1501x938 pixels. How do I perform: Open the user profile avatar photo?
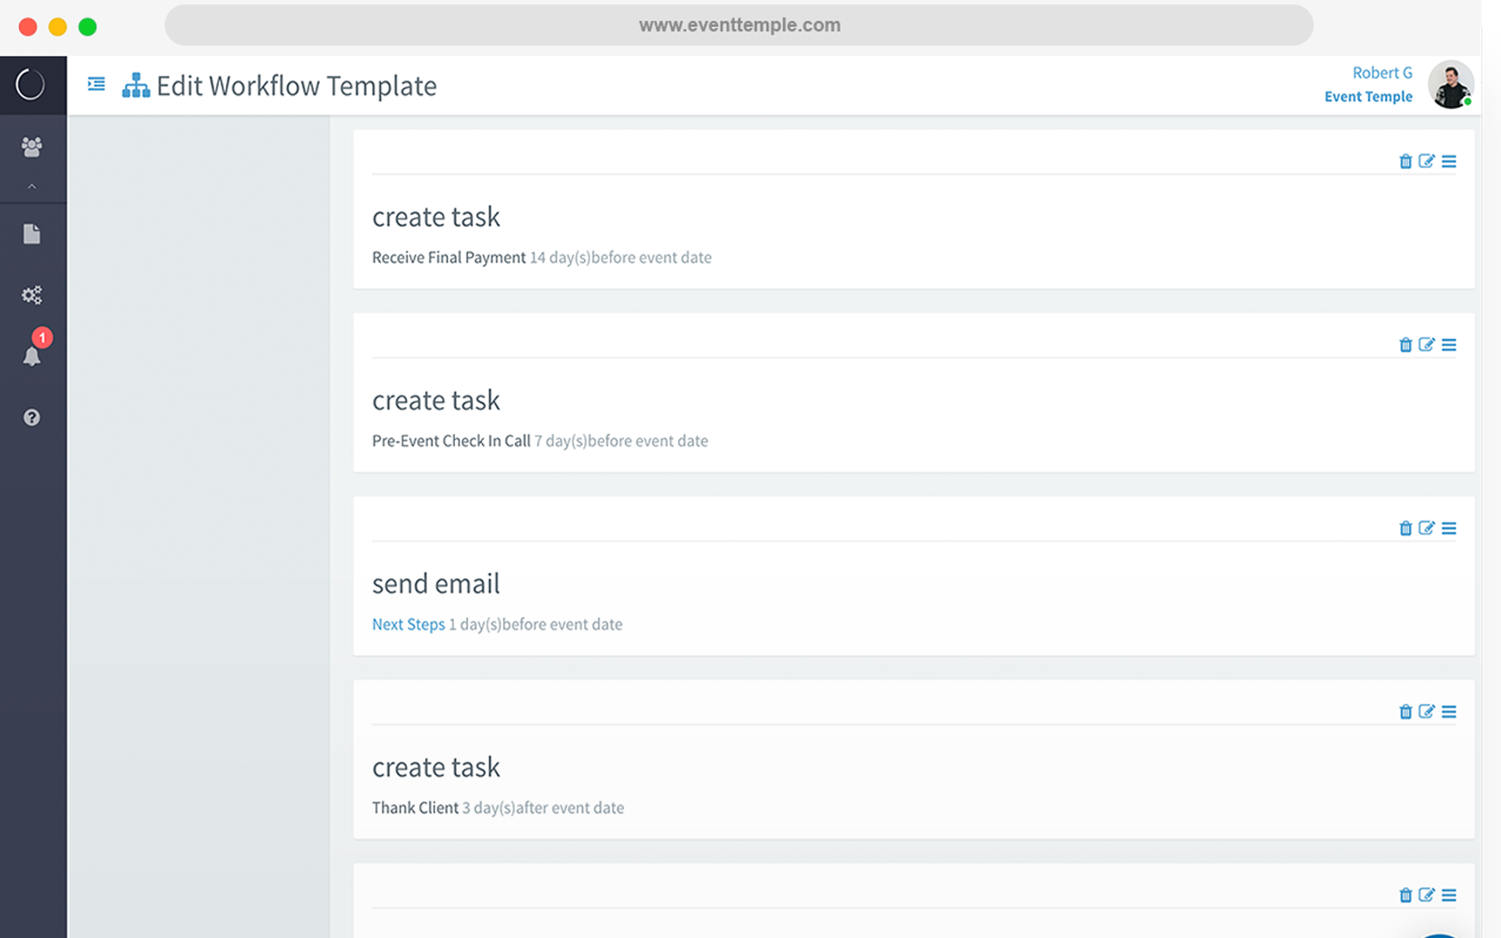pos(1450,85)
